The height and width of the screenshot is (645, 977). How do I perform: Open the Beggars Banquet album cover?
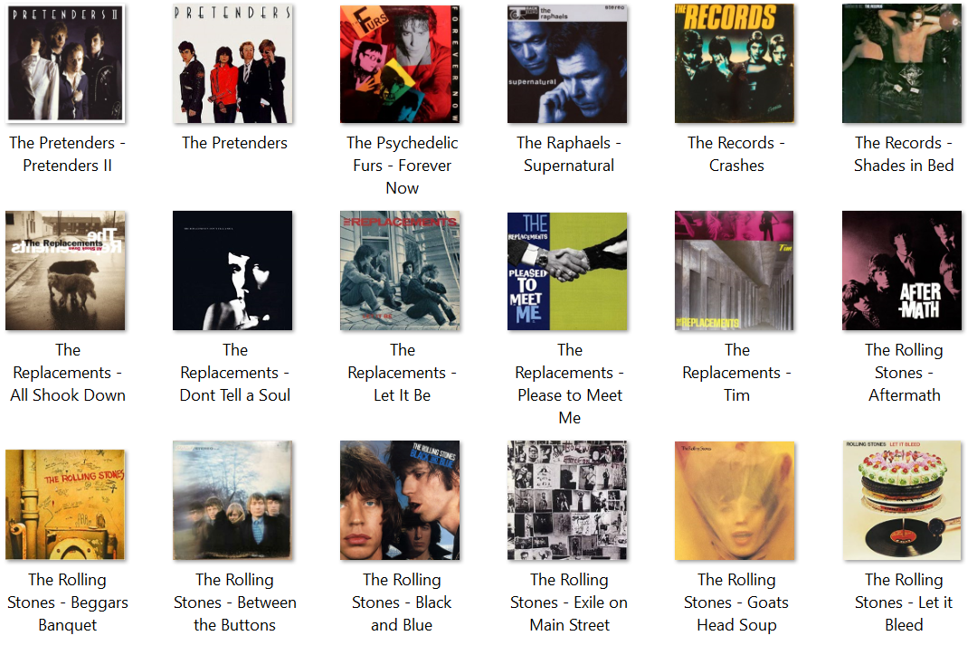(65, 504)
